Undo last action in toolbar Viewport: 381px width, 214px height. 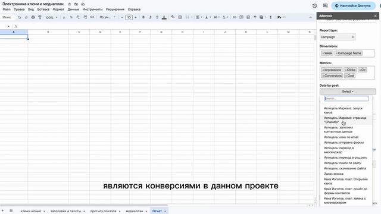coord(20,17)
